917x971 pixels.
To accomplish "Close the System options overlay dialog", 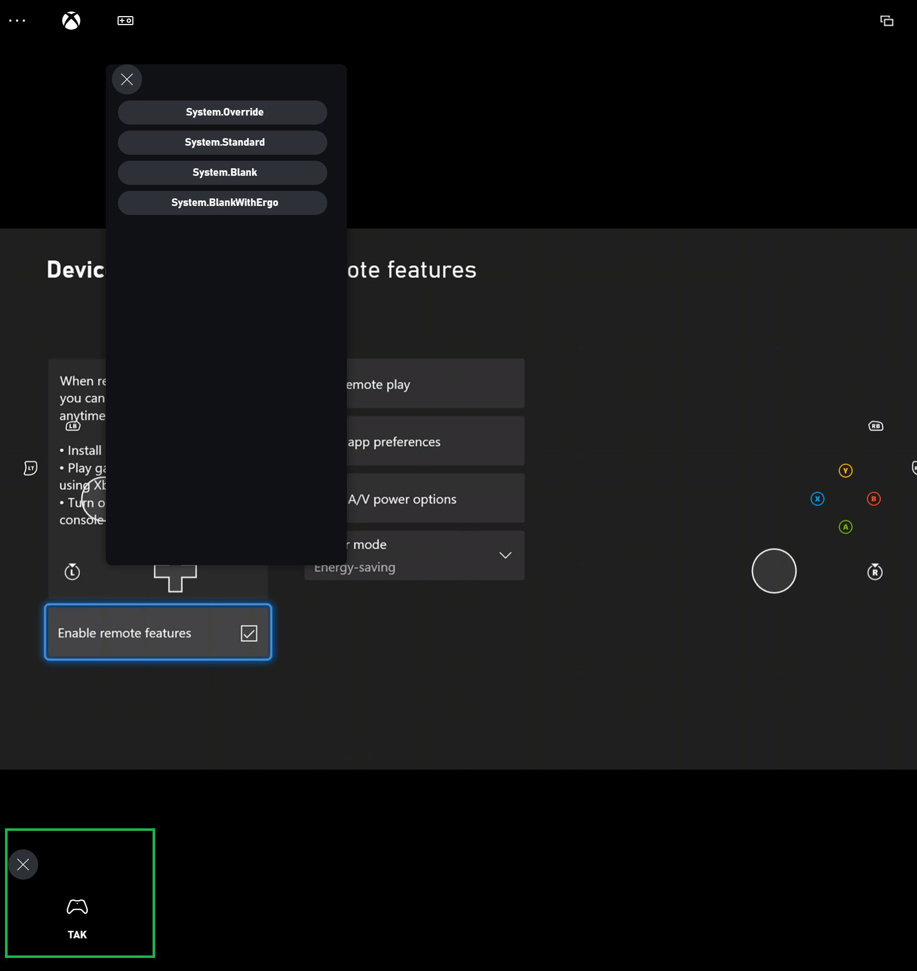I will pyautogui.click(x=126, y=79).
